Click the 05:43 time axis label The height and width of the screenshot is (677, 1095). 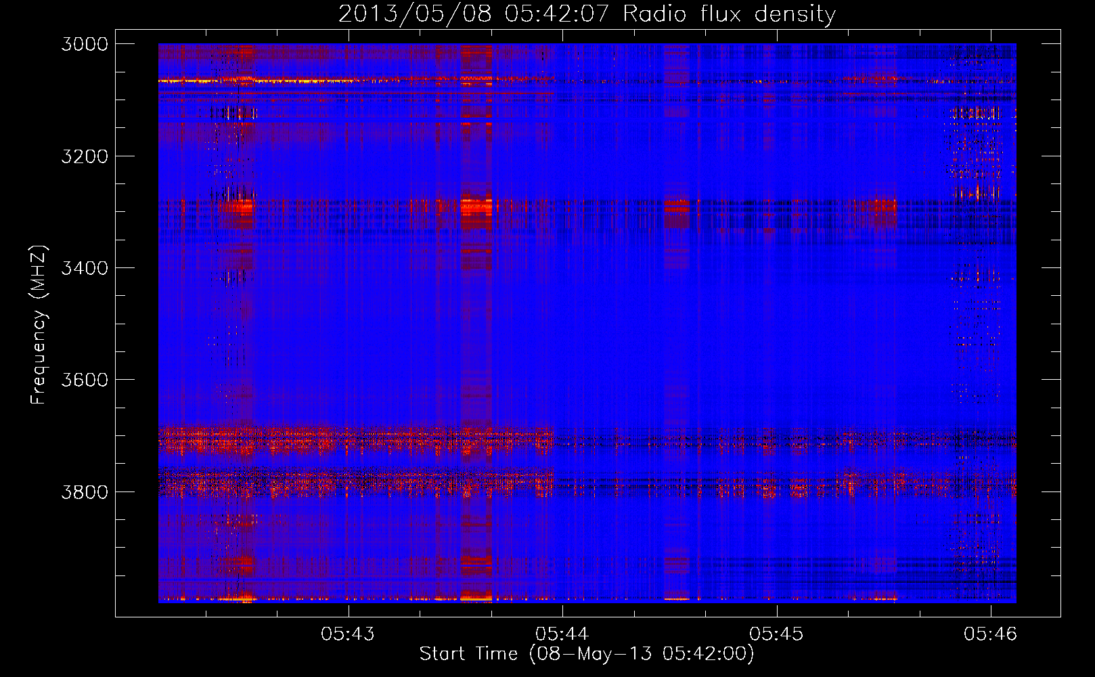(x=348, y=634)
